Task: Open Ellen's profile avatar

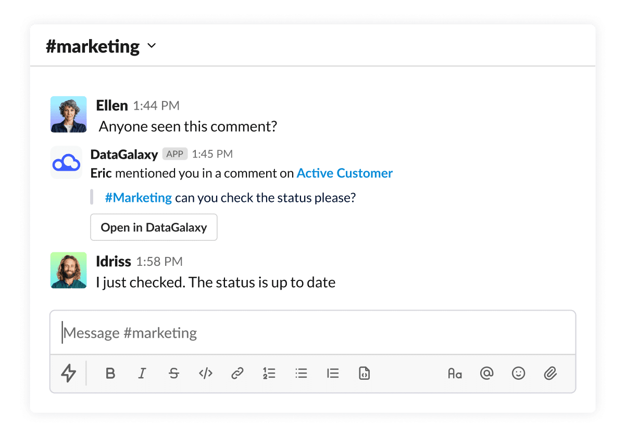Action: click(x=68, y=114)
